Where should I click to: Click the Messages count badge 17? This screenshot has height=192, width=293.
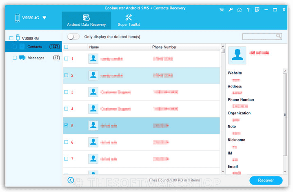coord(56,58)
